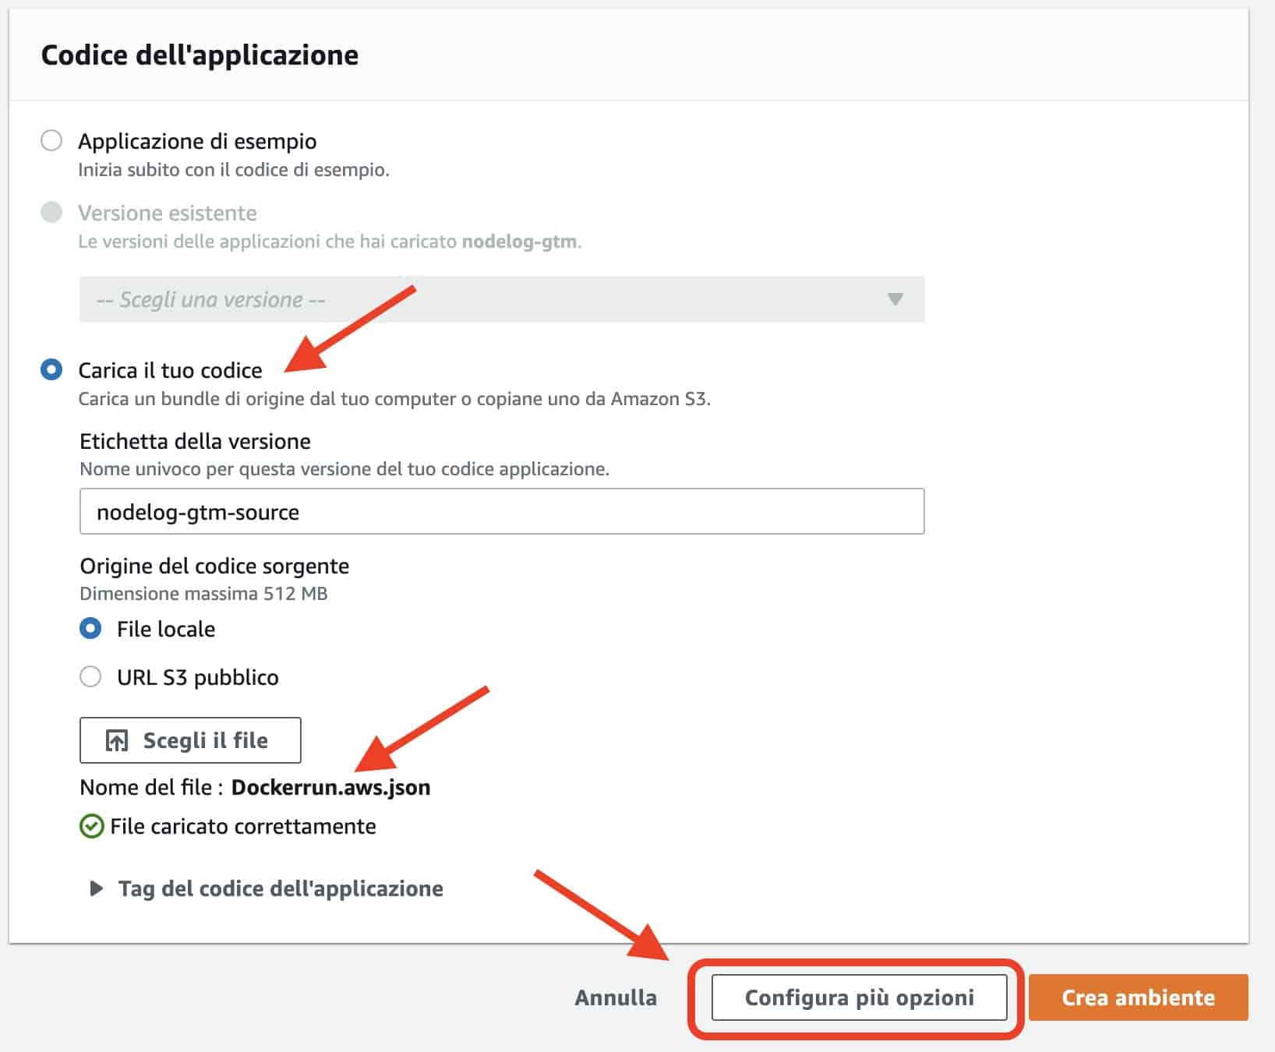The height and width of the screenshot is (1052, 1275).
Task: Click the Dockerrun.aws.json file name
Action: click(x=332, y=787)
